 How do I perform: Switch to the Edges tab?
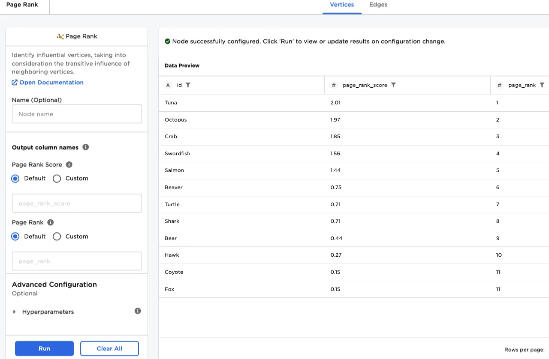[378, 5]
